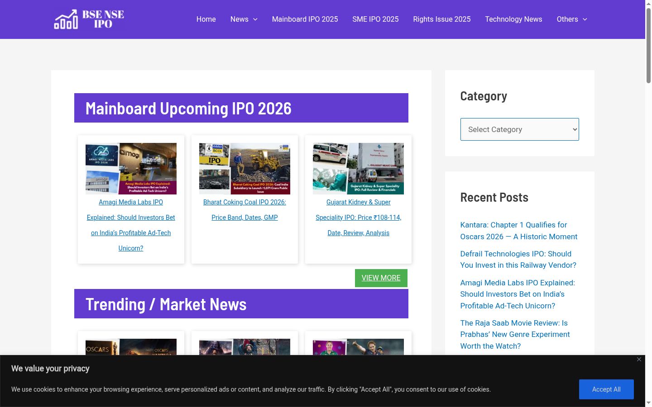
Task: Accept all cookies
Action: point(606,389)
